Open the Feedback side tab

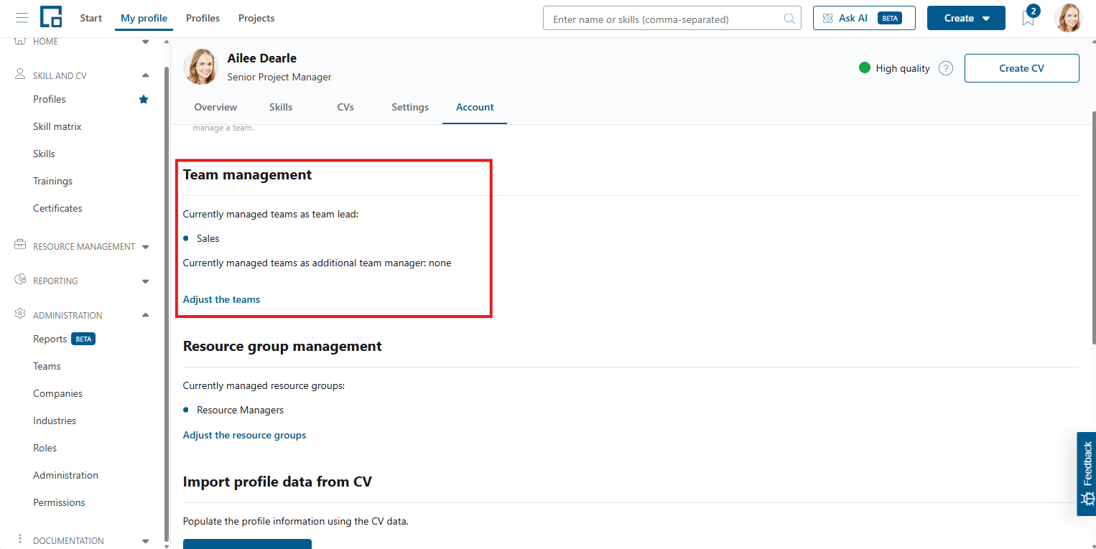[1087, 474]
